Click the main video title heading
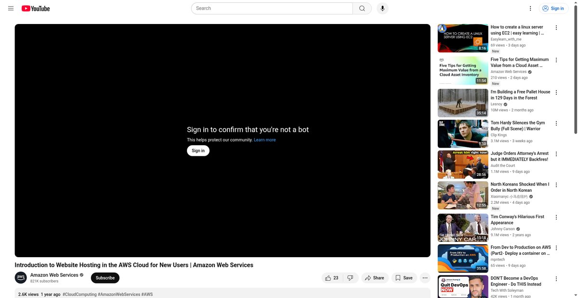Image resolution: width=578 pixels, height=298 pixels. (134, 265)
